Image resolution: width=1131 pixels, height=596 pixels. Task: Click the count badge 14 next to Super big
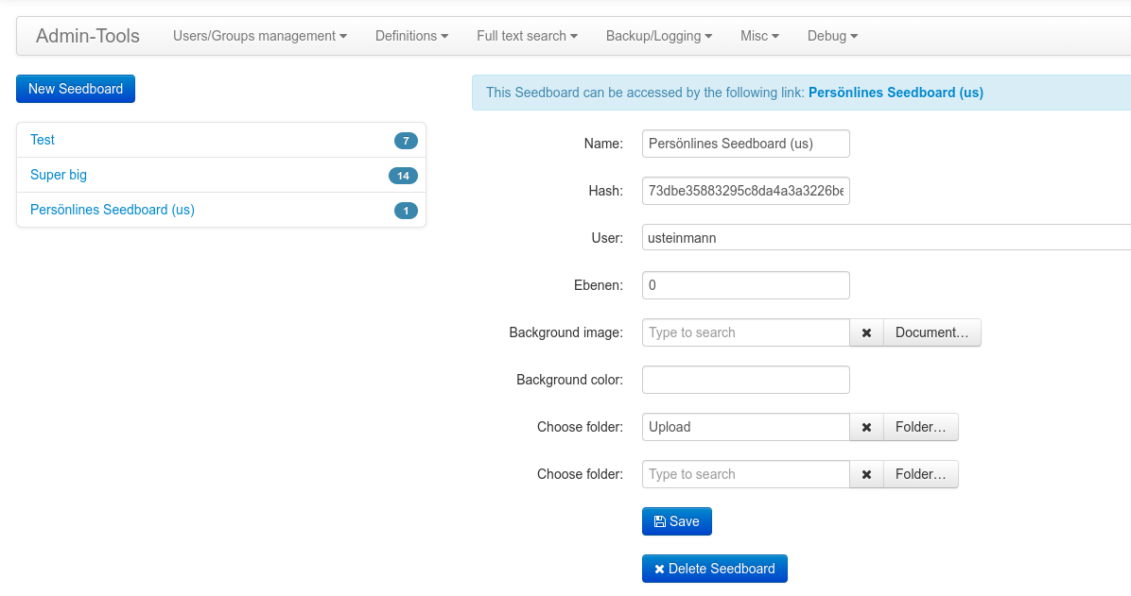coord(403,176)
